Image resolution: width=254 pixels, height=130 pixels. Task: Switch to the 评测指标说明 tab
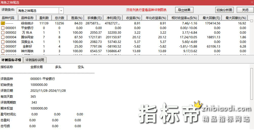tap(35, 60)
